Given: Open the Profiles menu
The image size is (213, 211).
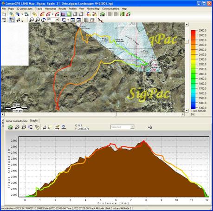Looking at the screenshot, I should (x=72, y=9).
